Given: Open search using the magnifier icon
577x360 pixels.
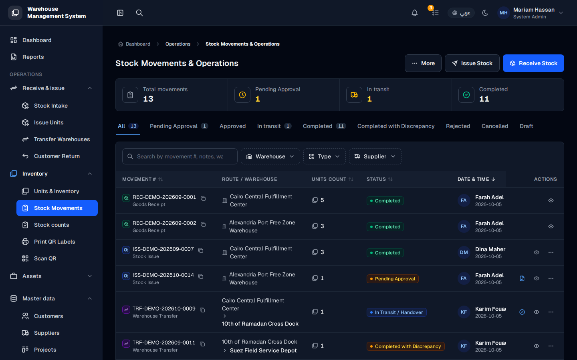Looking at the screenshot, I should point(139,13).
